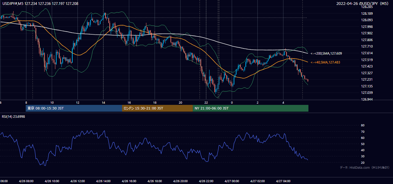
Task: Click the 4/26 20:00 time axis label
Action: click(180, 181)
